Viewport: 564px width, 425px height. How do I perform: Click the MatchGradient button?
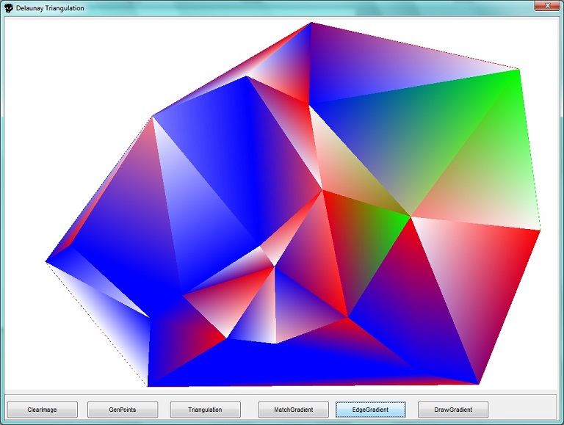click(x=293, y=409)
